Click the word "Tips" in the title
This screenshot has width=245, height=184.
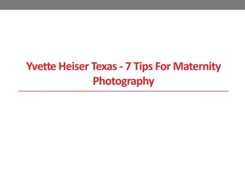(x=143, y=67)
